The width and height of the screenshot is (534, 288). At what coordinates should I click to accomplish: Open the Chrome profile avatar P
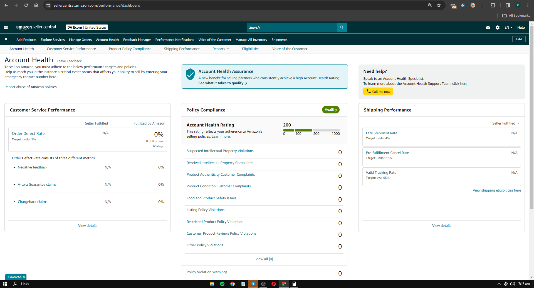tap(518, 5)
